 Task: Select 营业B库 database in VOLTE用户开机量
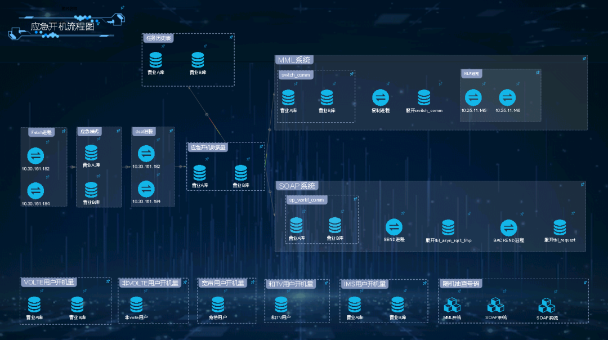(x=77, y=305)
